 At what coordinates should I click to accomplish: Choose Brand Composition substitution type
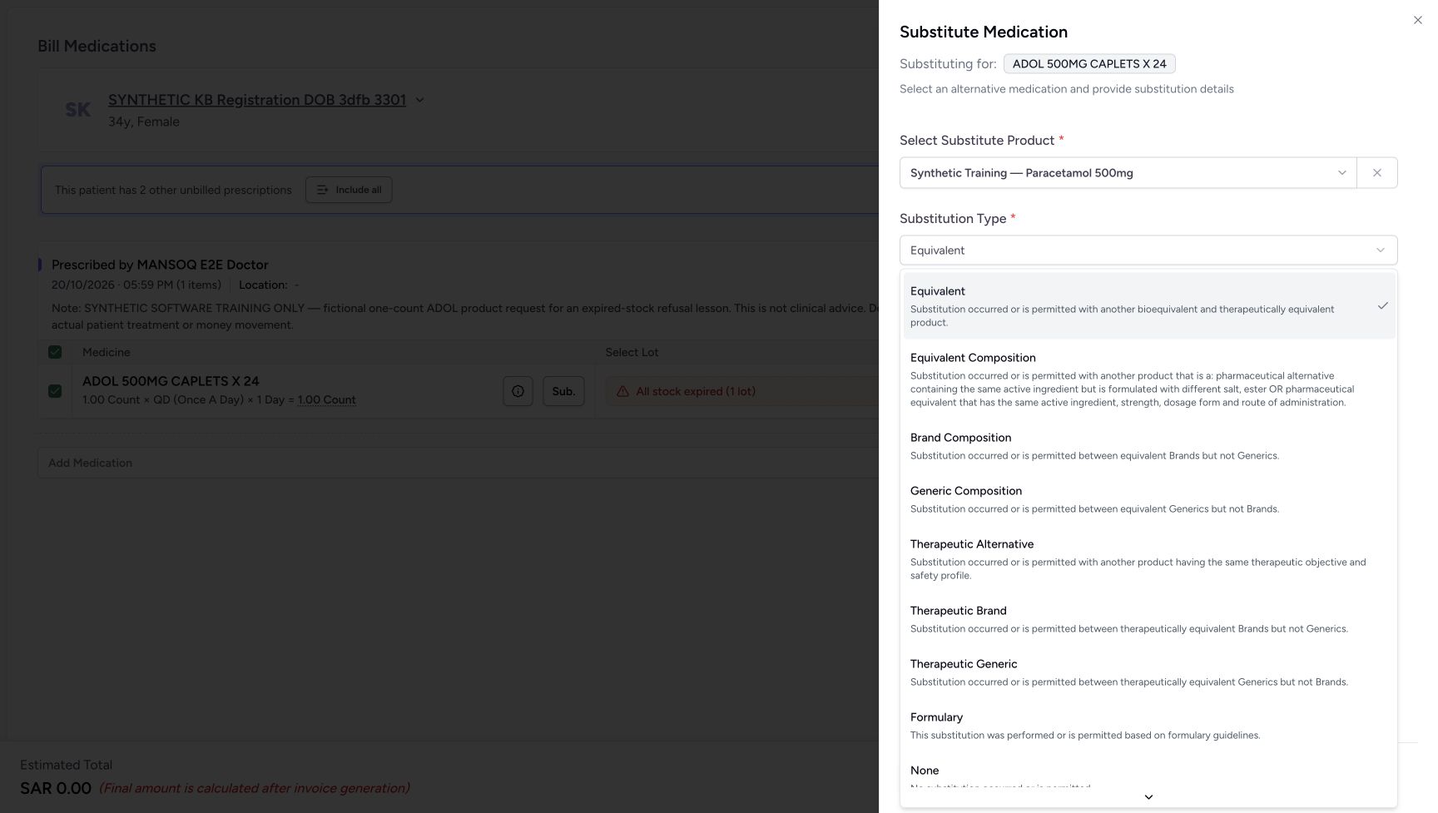tap(1148, 446)
